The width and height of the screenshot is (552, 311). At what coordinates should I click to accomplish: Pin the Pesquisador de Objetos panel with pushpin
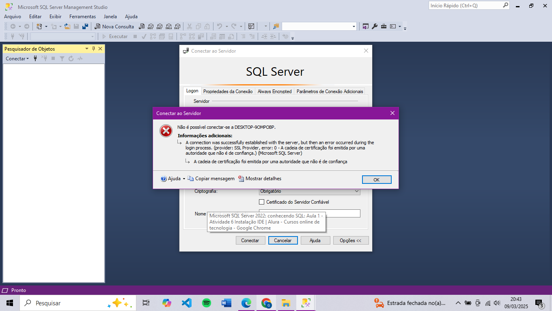pyautogui.click(x=93, y=49)
